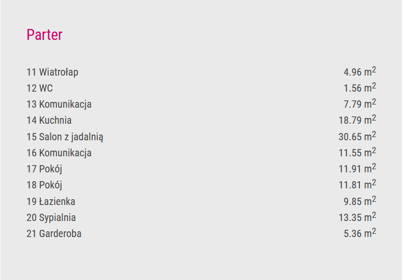
Task: Select the 21 Garderoba entry
Action: (x=54, y=233)
